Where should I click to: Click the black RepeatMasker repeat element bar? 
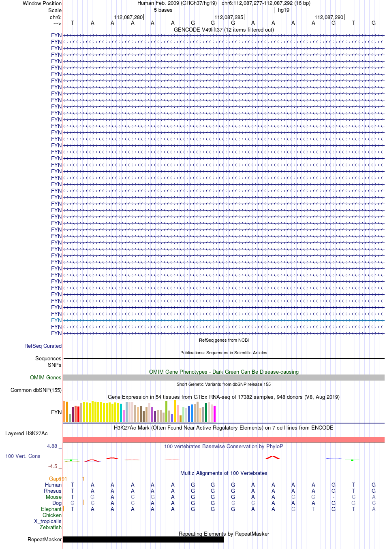[143, 539]
